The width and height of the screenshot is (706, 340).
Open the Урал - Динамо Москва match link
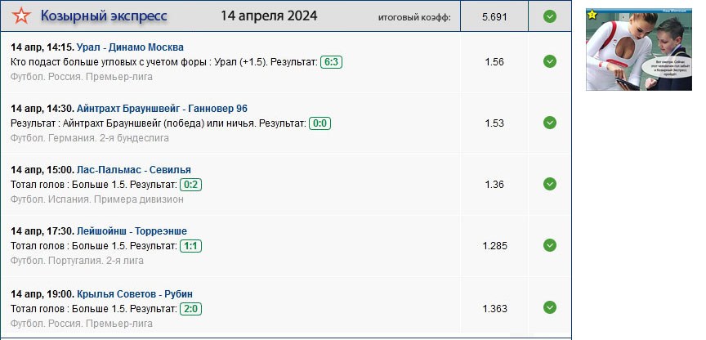tap(130, 47)
